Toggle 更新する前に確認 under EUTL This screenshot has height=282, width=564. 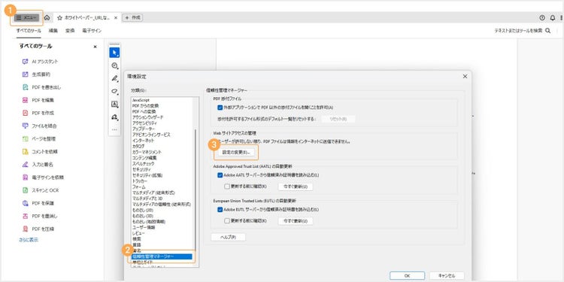(x=227, y=221)
